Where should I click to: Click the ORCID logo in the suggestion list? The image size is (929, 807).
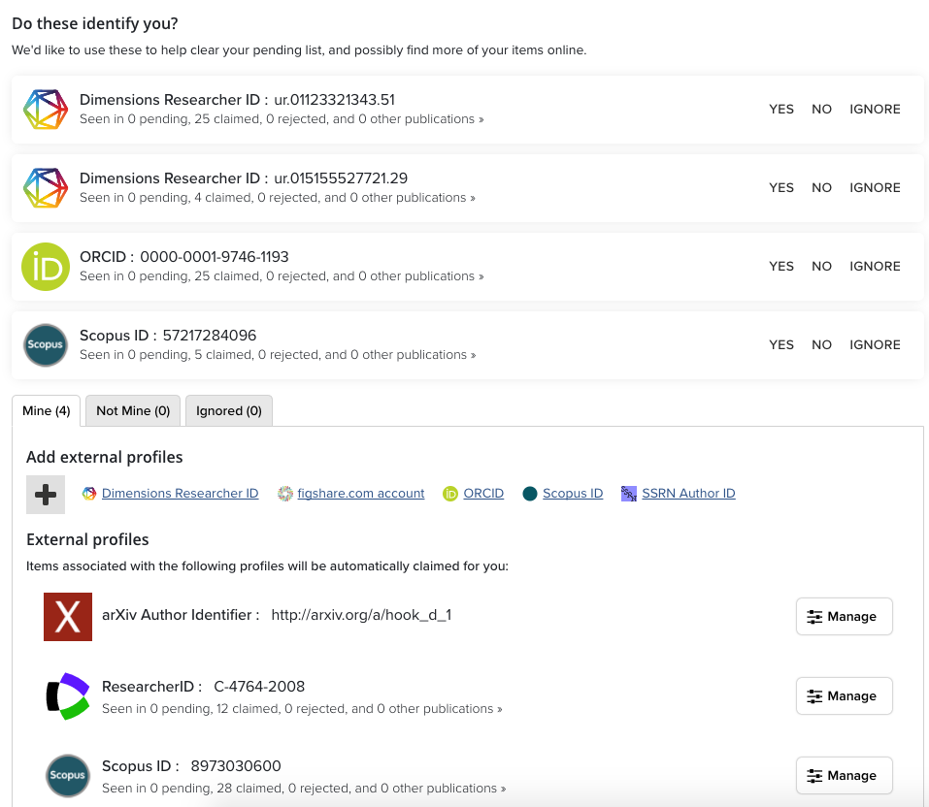click(46, 267)
